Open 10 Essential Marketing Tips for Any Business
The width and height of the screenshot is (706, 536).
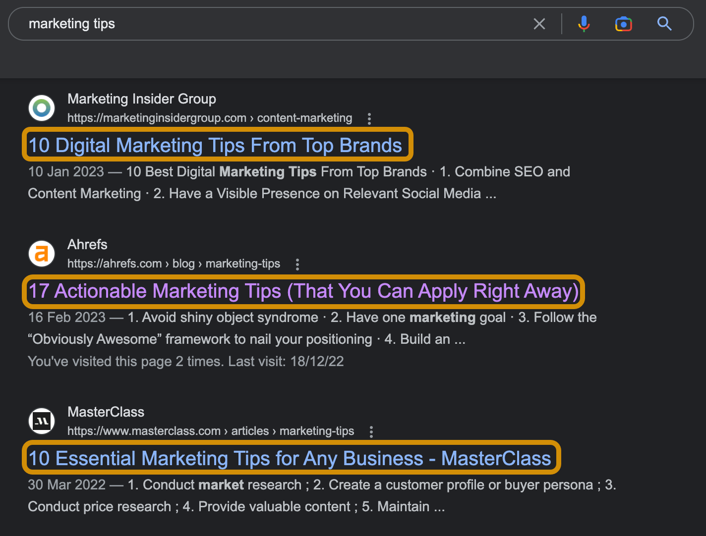(290, 458)
